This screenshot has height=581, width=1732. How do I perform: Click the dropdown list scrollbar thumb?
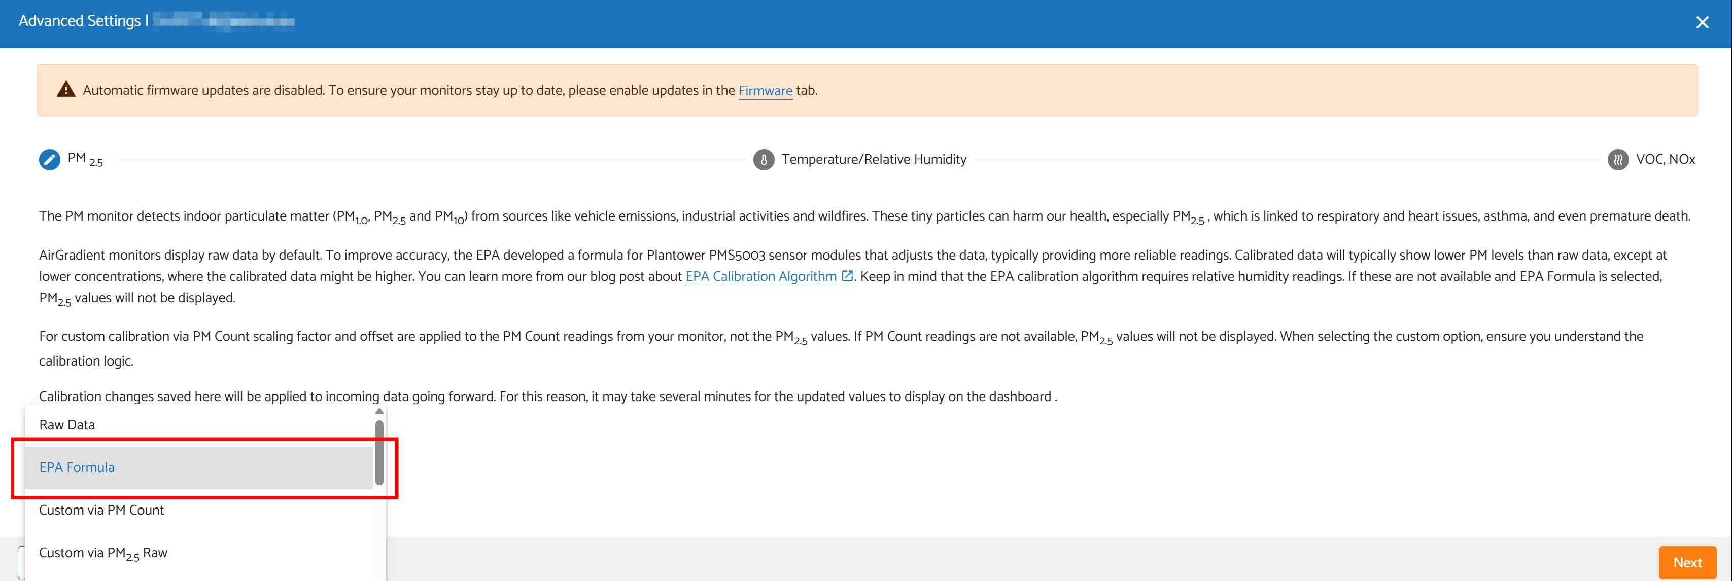[x=379, y=452]
